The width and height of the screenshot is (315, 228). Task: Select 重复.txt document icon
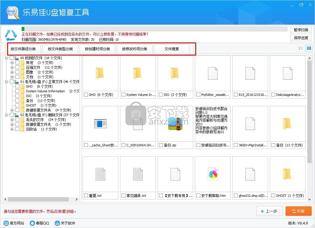click(100, 174)
